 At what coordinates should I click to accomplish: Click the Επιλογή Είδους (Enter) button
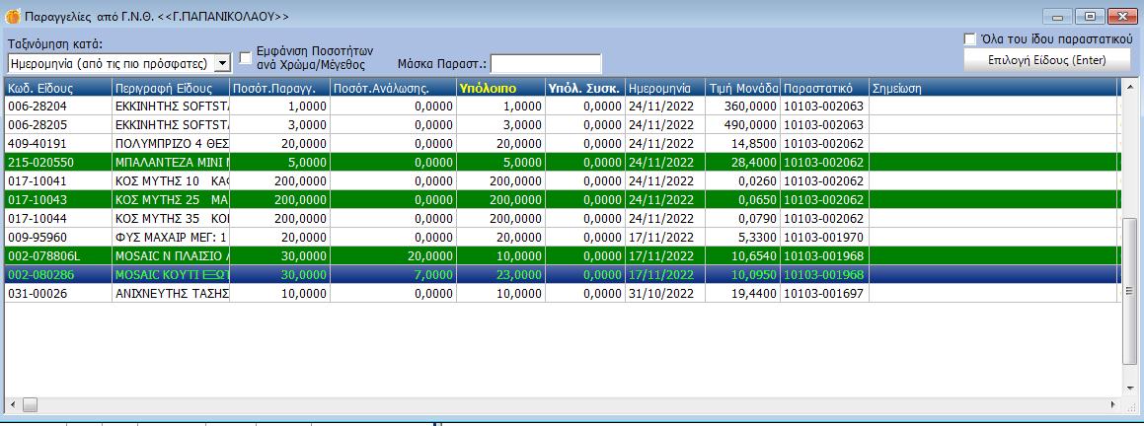click(1047, 60)
